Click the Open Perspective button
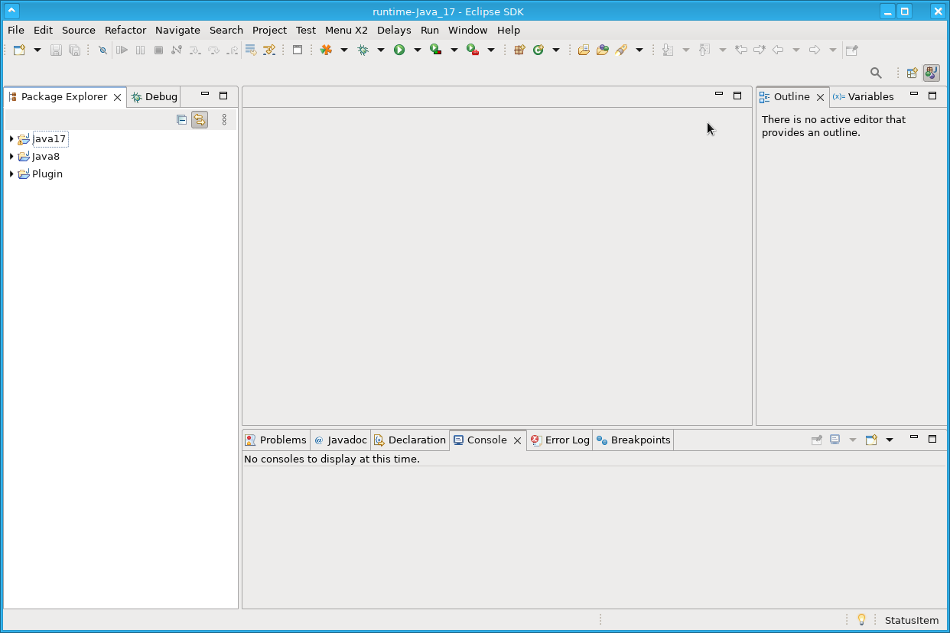Viewport: 950px width, 633px height. (x=912, y=73)
